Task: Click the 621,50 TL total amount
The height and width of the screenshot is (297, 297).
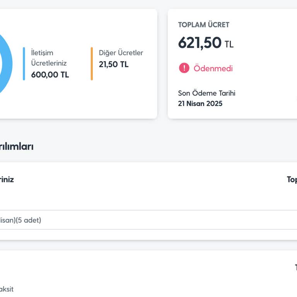Action: point(206,43)
